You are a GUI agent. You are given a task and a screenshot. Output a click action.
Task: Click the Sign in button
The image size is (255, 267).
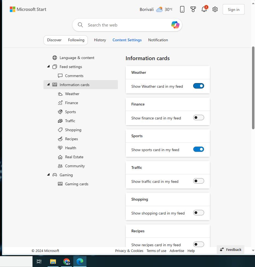[234, 9]
